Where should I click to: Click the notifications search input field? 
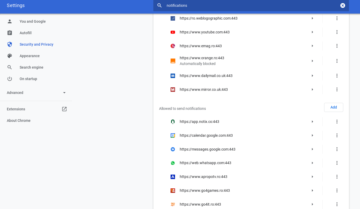(251, 5)
